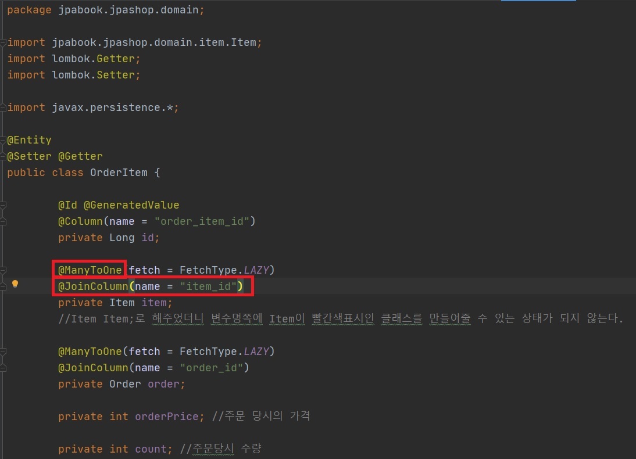636x459 pixels.
Task: Click javax.persistence.* import text
Action: tap(113, 107)
